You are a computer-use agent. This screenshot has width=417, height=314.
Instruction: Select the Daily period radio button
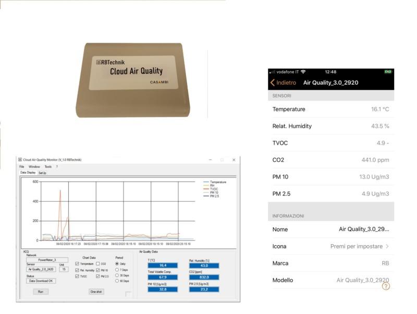click(x=117, y=264)
